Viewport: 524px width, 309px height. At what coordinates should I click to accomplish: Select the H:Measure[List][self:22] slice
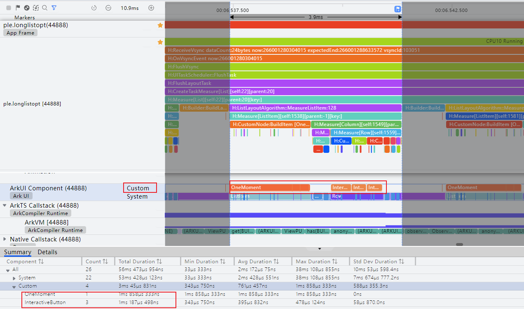[344, 100]
